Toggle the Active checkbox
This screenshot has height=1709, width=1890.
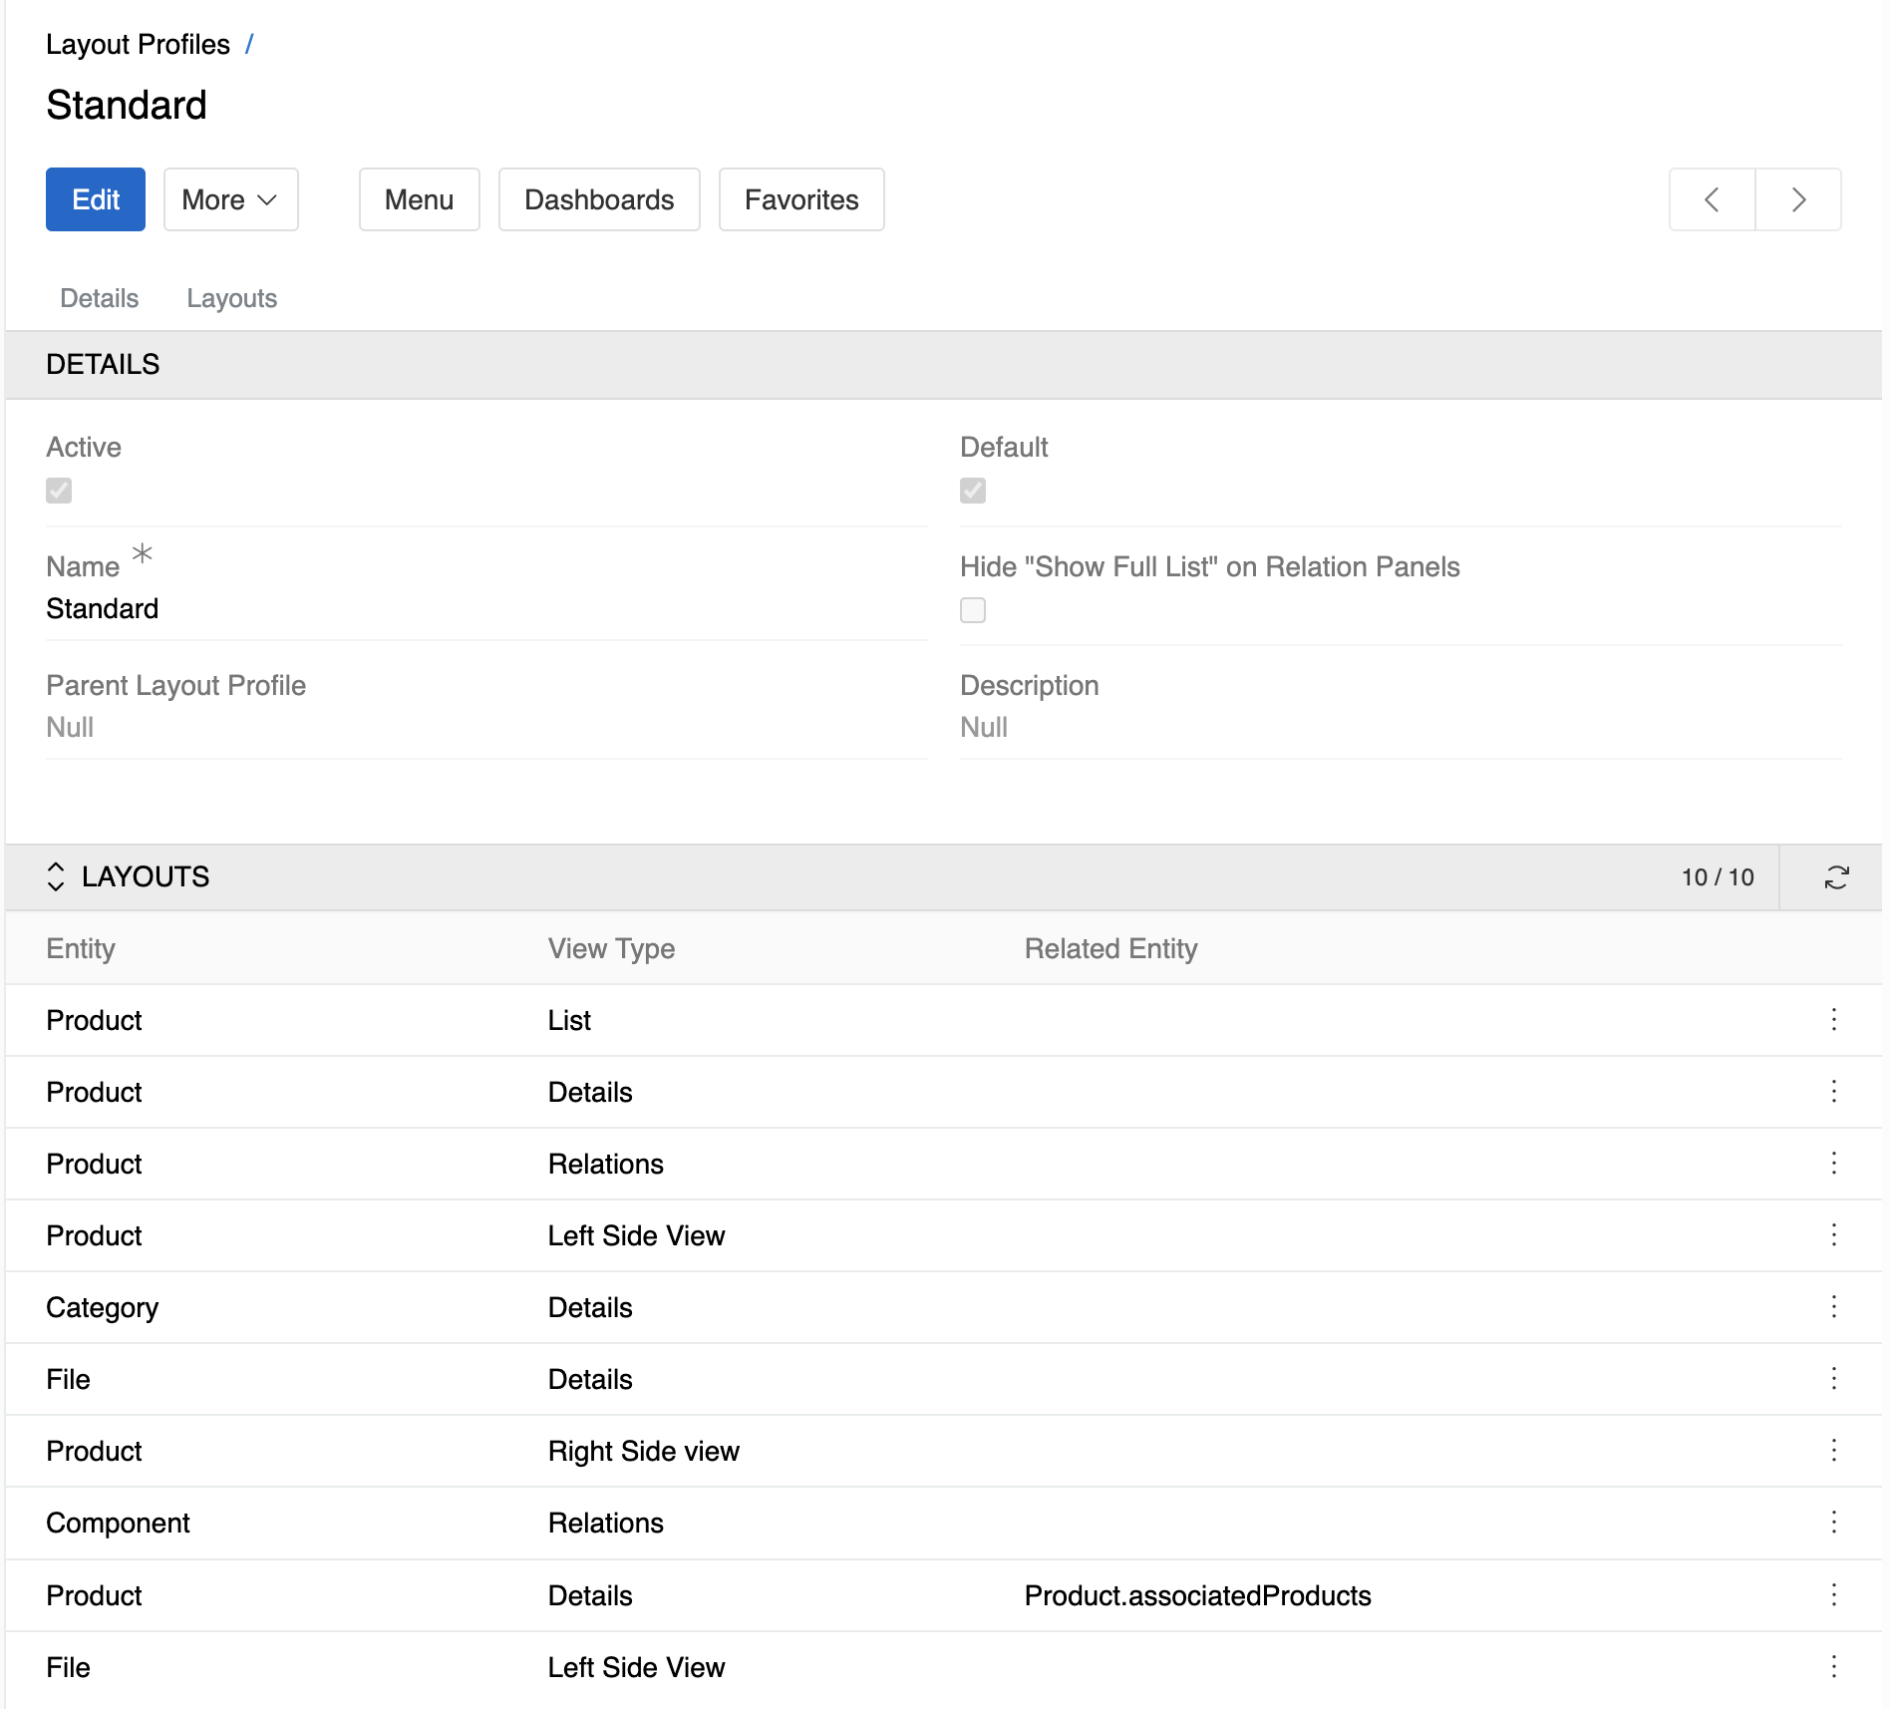click(59, 491)
